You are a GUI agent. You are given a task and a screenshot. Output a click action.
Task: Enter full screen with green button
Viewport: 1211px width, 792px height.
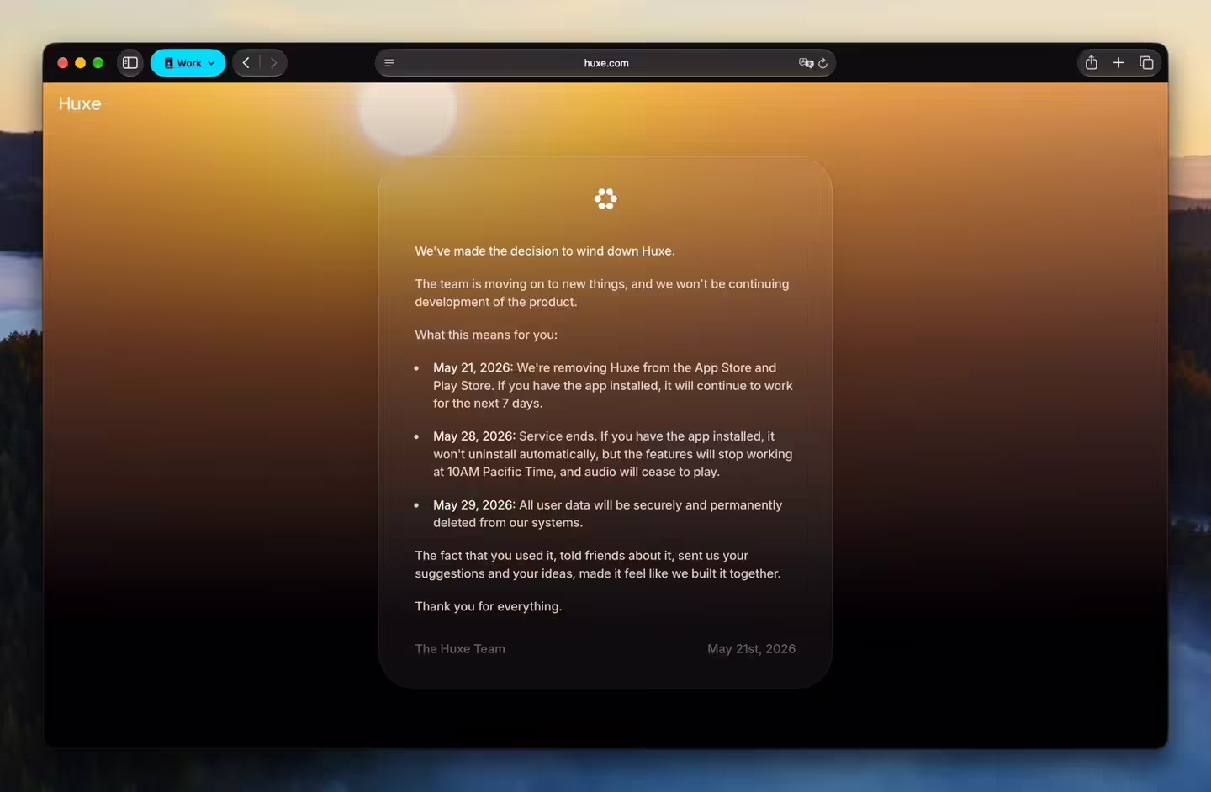click(x=98, y=63)
